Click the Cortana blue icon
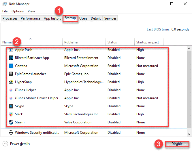 click(11, 66)
